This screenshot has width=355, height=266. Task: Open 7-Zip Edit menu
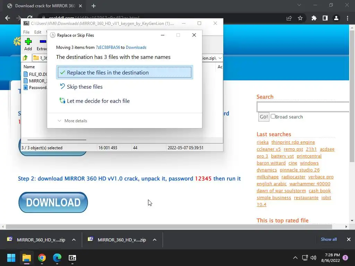(37, 32)
